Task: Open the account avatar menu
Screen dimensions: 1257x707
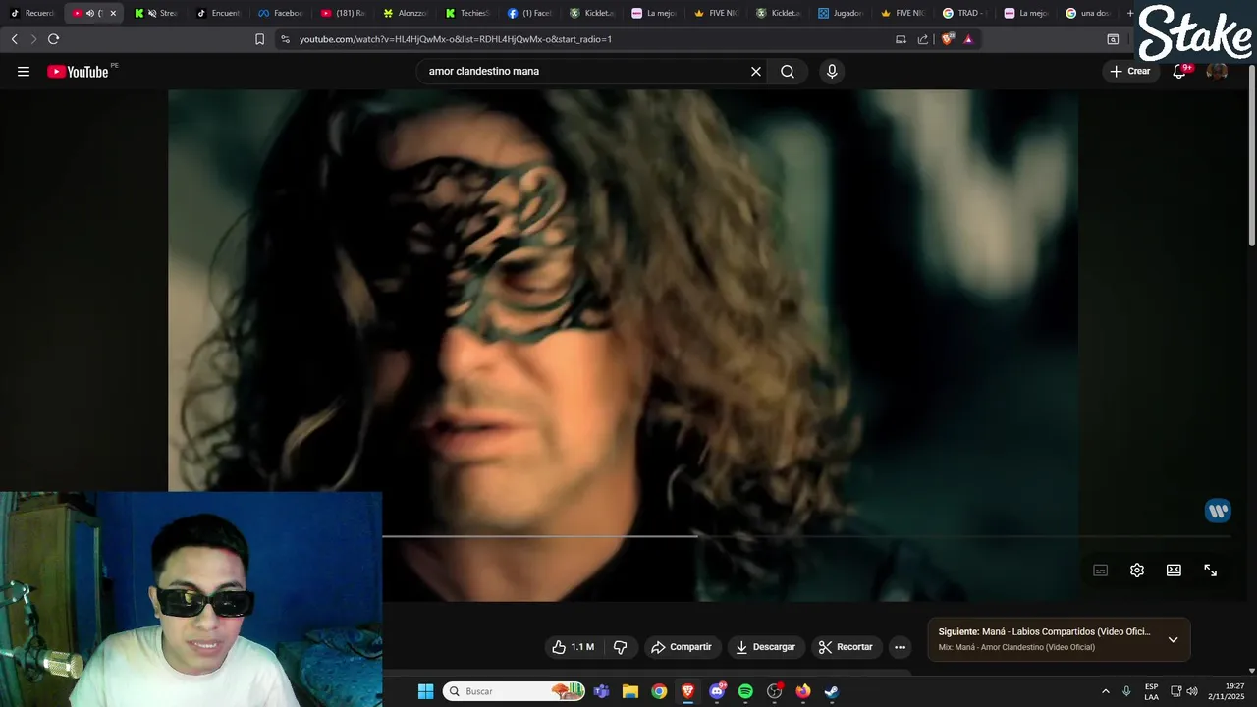Action: click(x=1217, y=71)
